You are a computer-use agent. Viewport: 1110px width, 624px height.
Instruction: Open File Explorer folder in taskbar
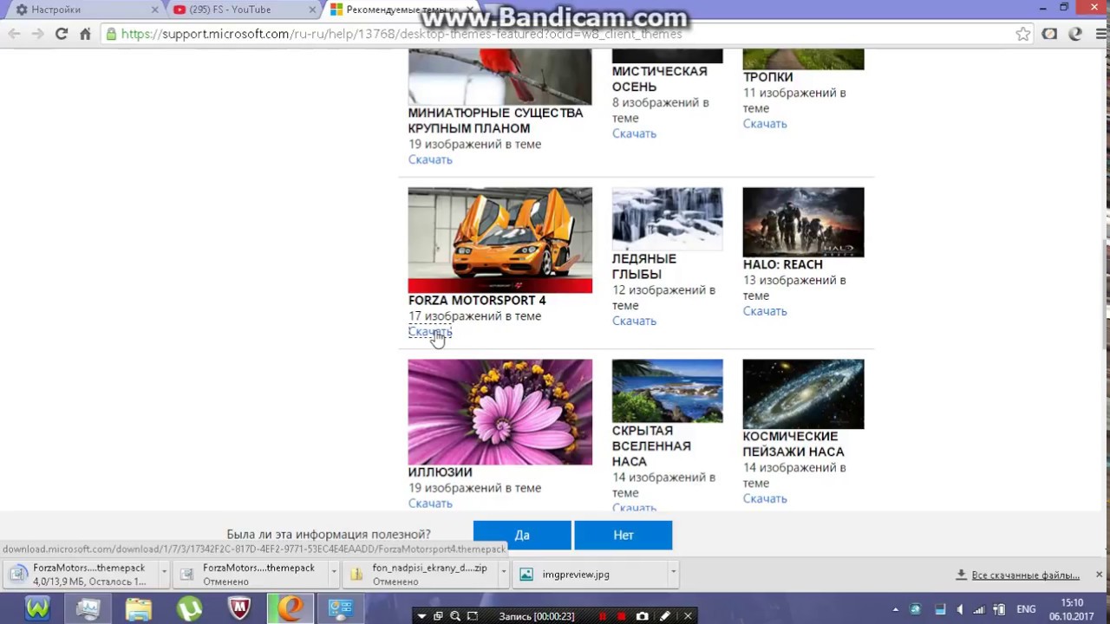(x=139, y=608)
